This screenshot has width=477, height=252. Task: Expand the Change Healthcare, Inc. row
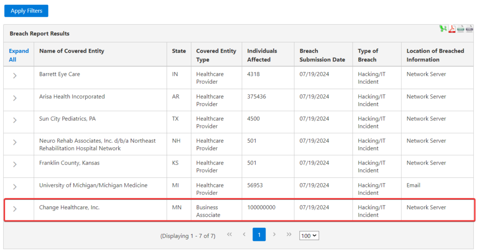[x=15, y=209]
